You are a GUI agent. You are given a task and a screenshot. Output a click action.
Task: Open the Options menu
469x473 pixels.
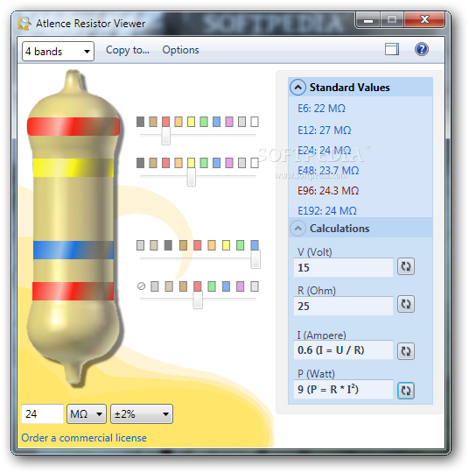tap(180, 50)
